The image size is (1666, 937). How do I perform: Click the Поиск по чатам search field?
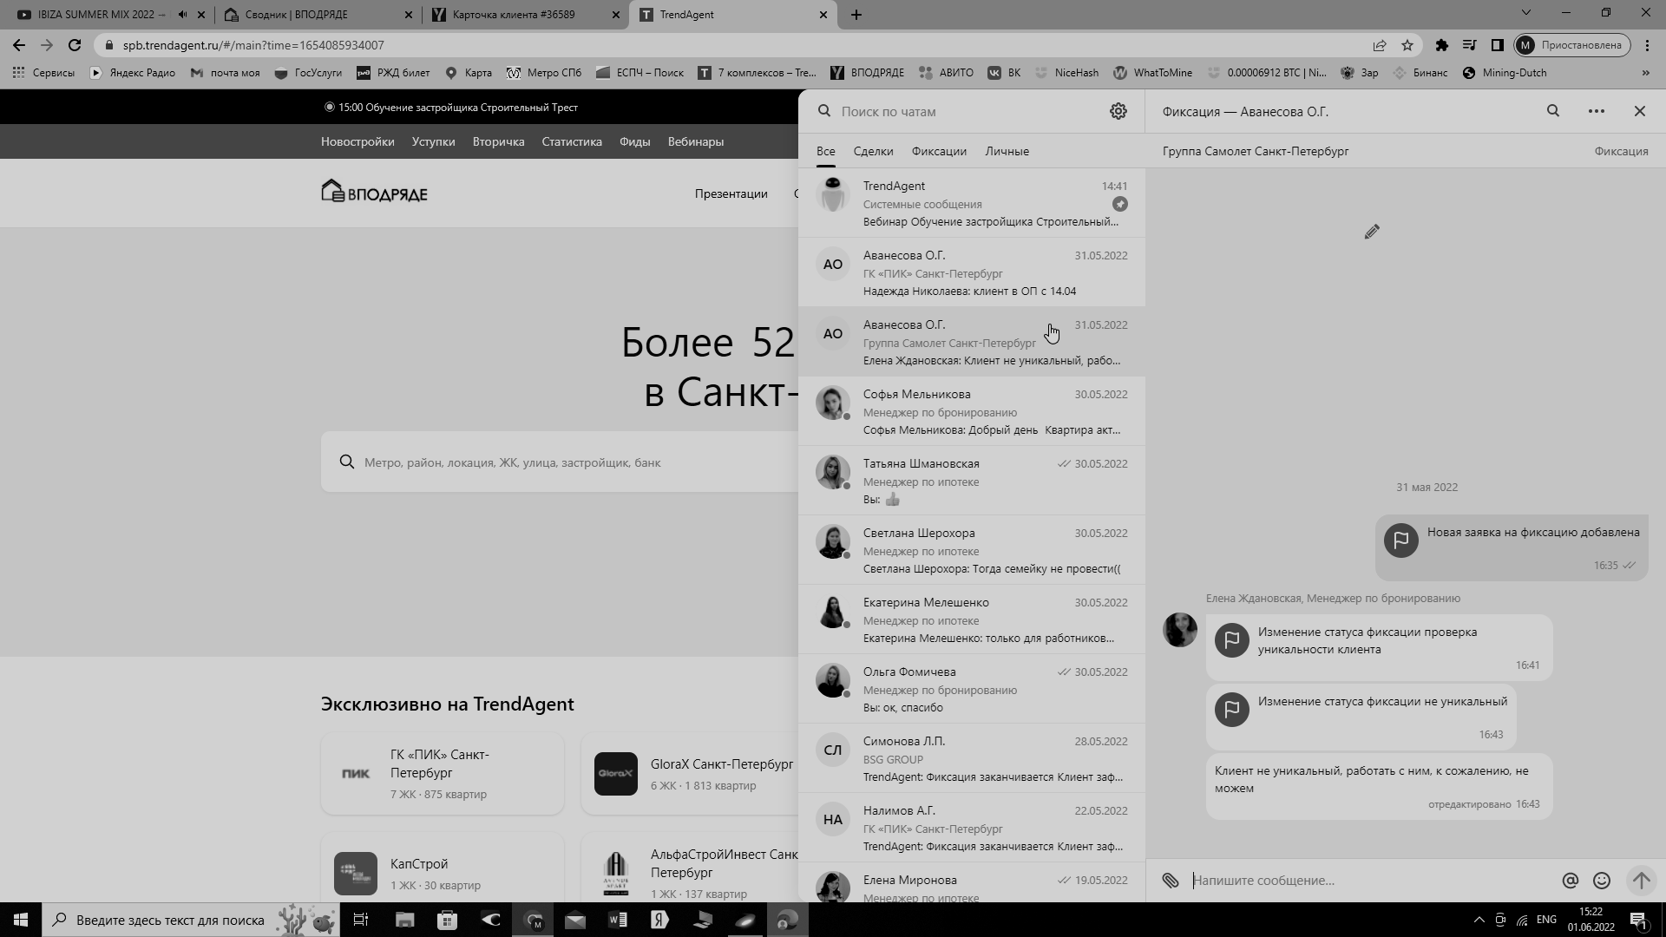[x=963, y=111]
